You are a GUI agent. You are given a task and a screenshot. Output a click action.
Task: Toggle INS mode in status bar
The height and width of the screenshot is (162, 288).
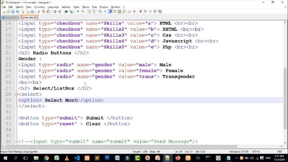tap(280, 152)
